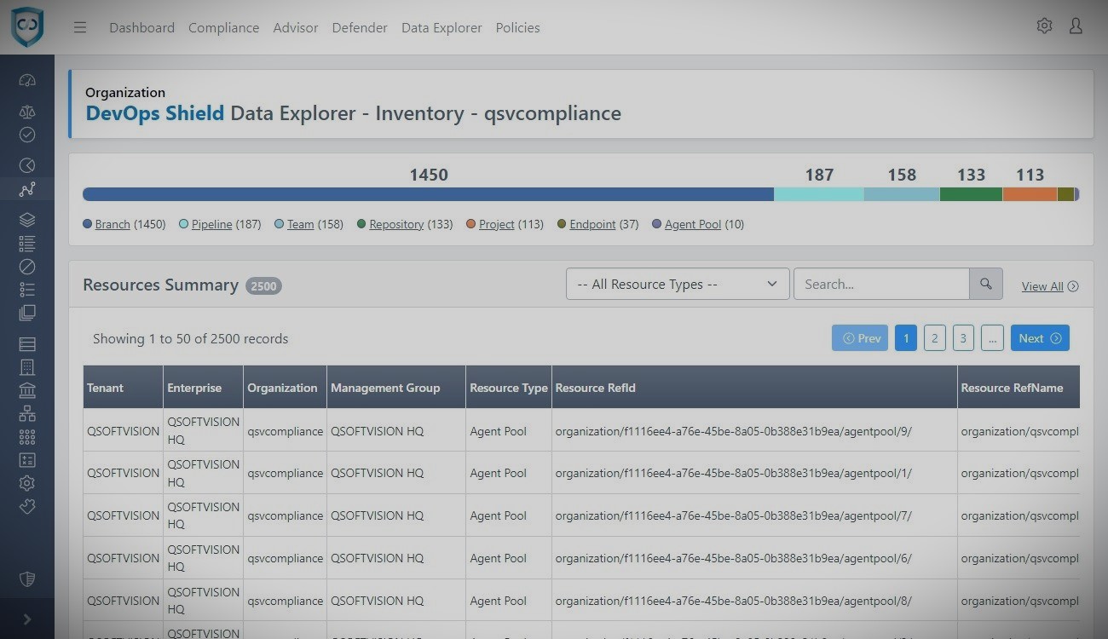Open the Compliance menu
This screenshot has height=639, width=1108.
coord(223,27)
